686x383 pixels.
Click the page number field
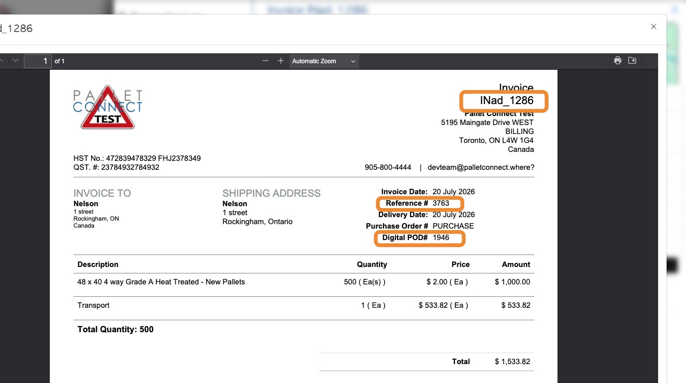[x=38, y=61]
